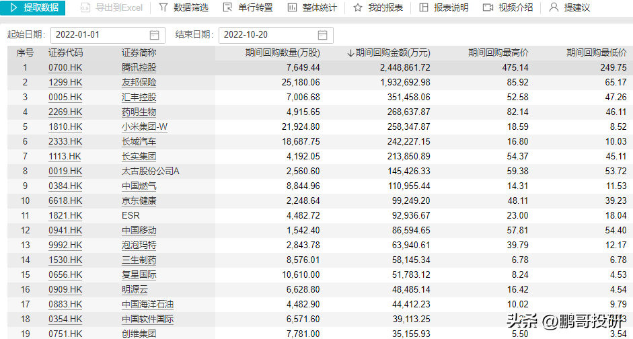Click the 单行转置 icon
Image resolution: width=633 pixels, height=339 pixels.
point(227,7)
